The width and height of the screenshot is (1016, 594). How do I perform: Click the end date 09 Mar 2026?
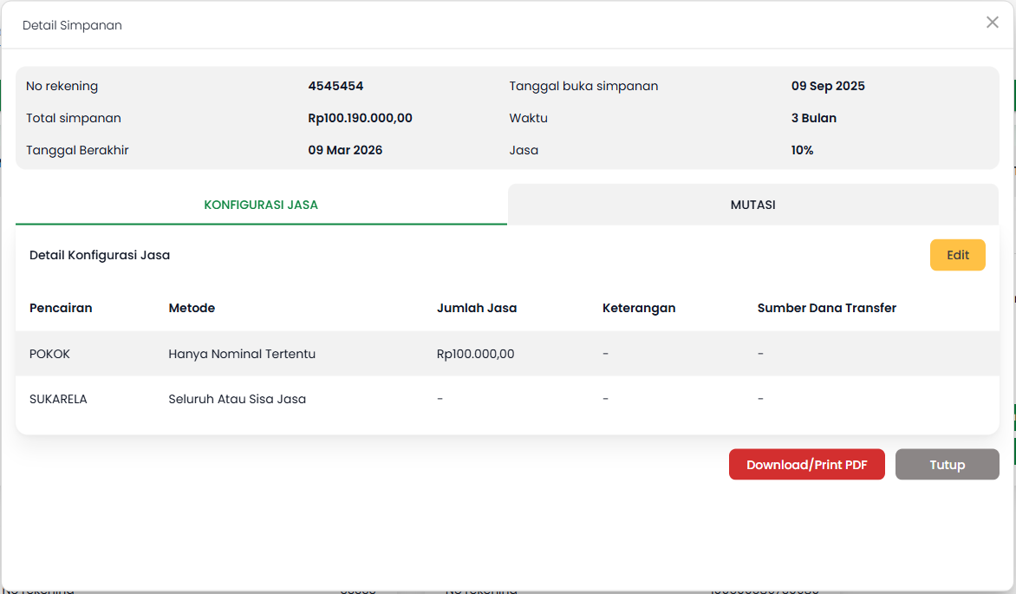345,150
